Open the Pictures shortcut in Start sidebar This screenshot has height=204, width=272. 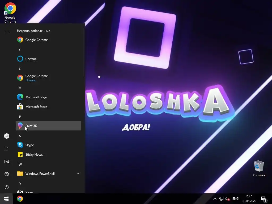(7, 161)
